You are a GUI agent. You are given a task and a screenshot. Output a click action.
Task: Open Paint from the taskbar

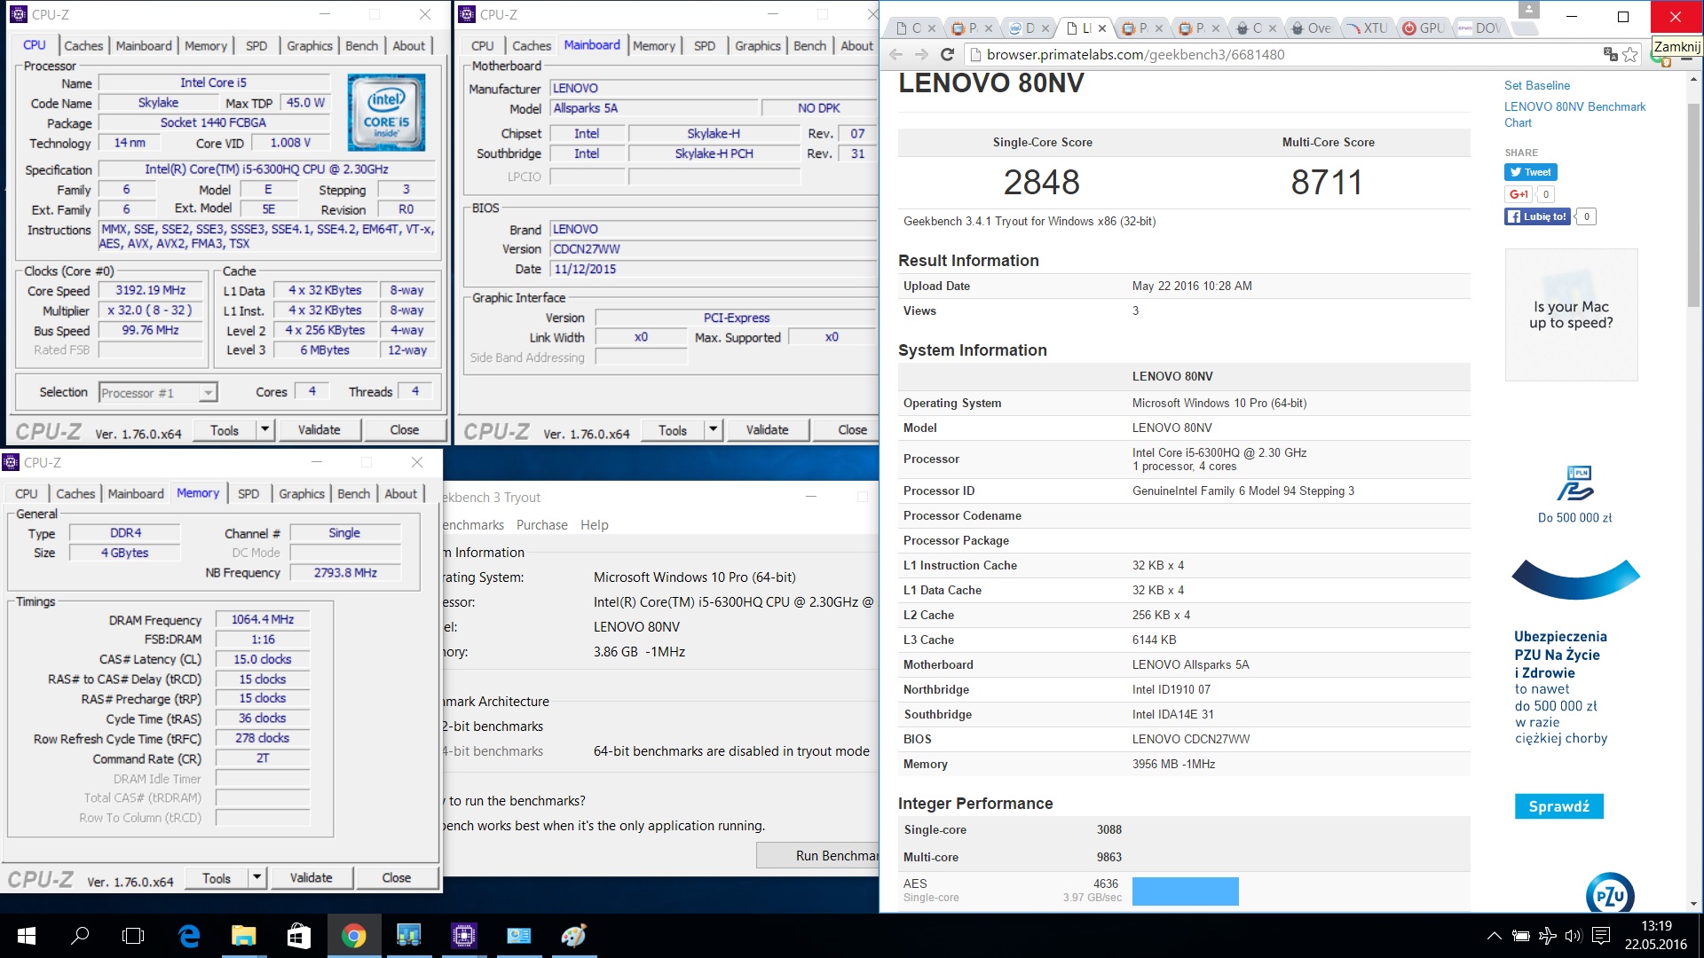(573, 936)
